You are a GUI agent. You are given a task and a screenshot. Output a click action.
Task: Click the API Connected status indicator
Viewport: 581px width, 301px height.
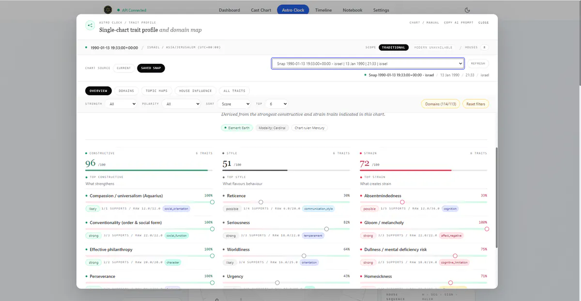(x=132, y=10)
